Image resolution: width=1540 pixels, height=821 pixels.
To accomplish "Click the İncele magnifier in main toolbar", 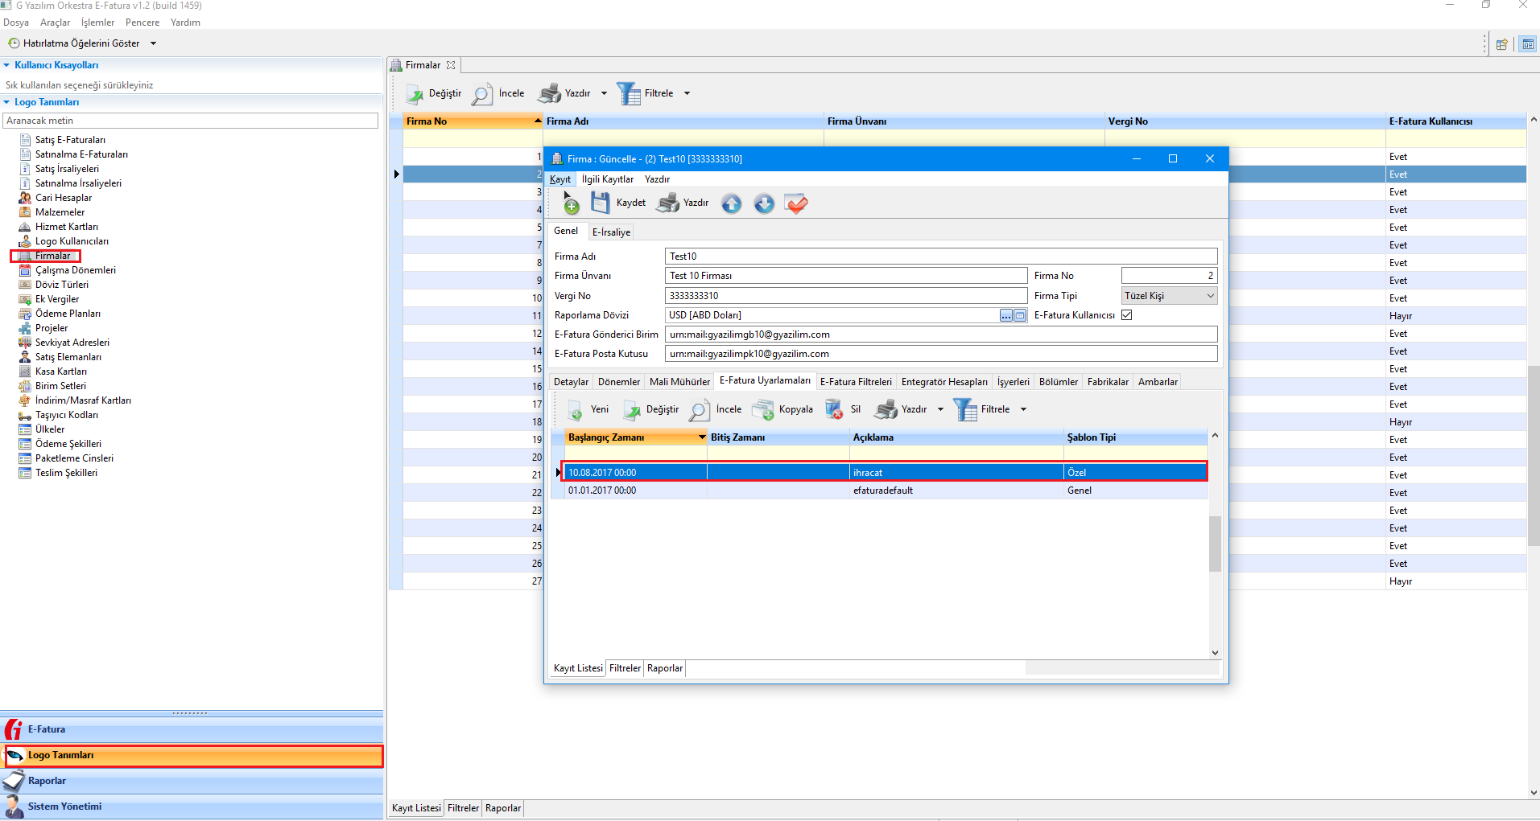I will (x=481, y=94).
